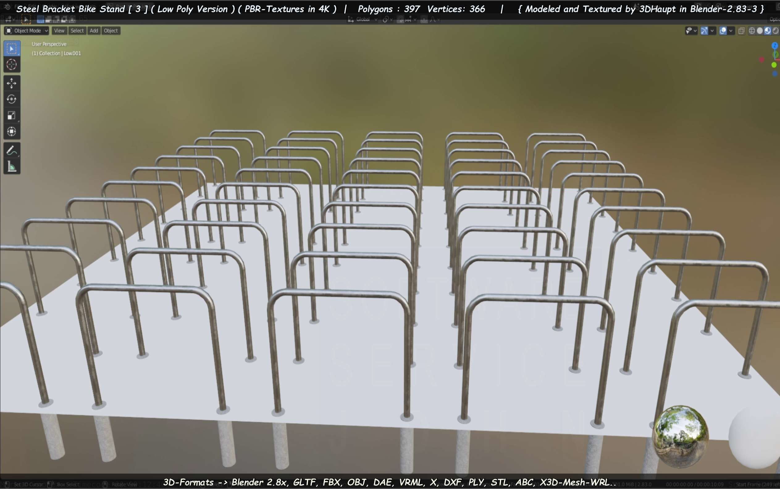Click the blue negative Z axis dot
The image size is (780, 489).
pos(774,74)
